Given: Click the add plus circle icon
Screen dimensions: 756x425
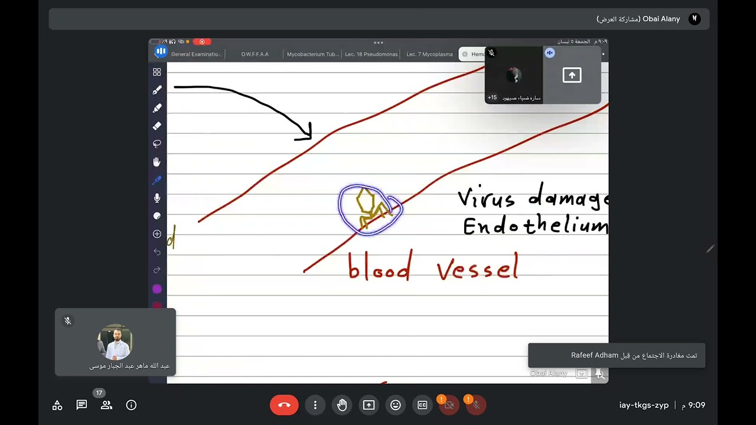Looking at the screenshot, I should point(157,234).
